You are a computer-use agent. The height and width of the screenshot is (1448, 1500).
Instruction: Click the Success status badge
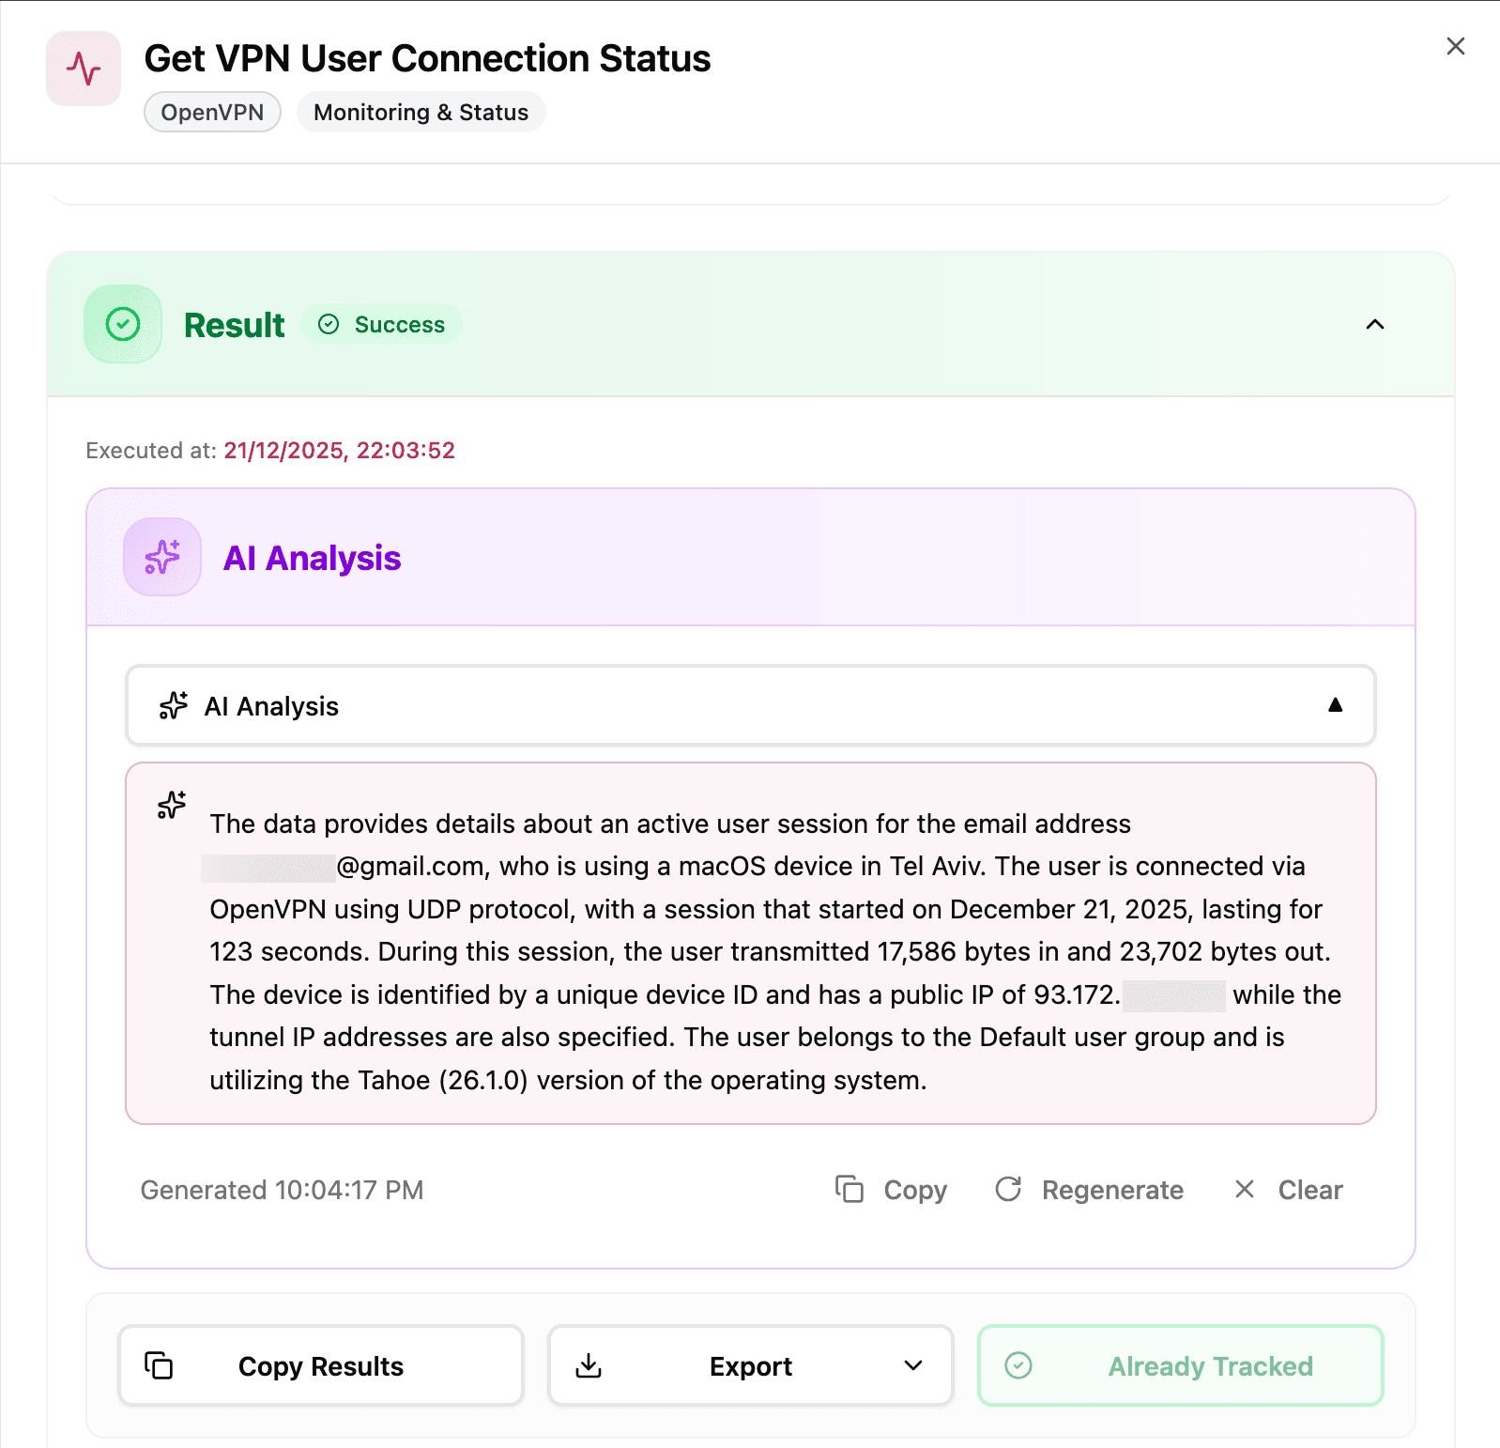(x=381, y=324)
